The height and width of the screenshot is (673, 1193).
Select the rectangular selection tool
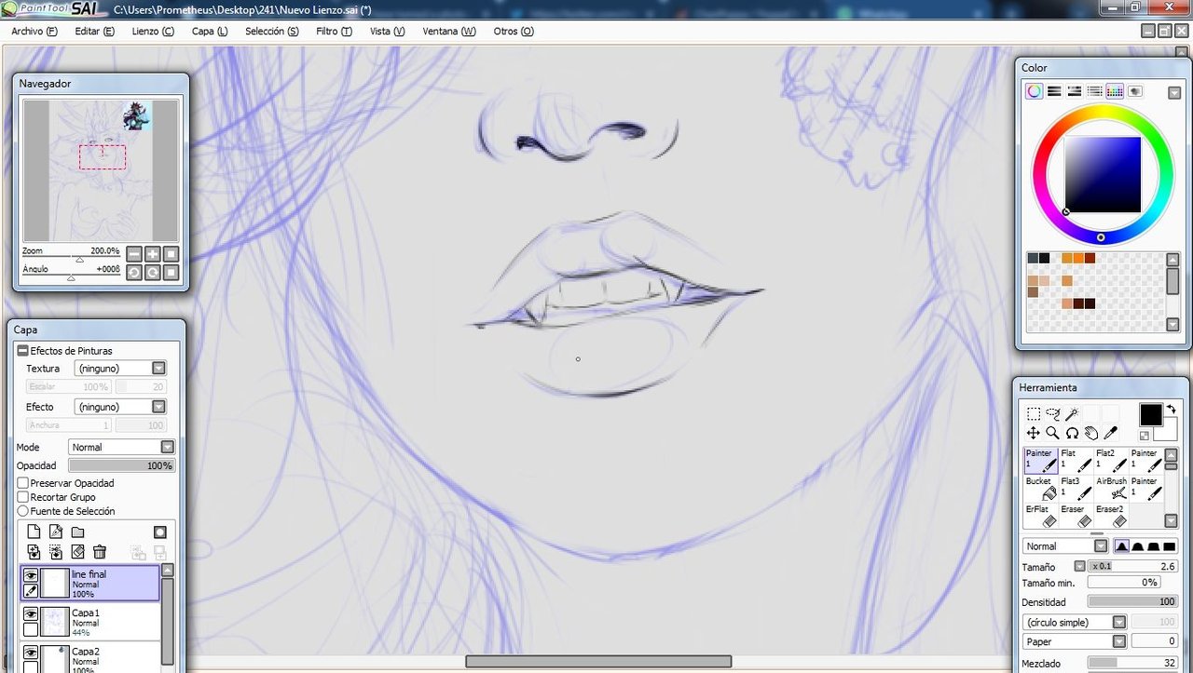(x=1033, y=414)
